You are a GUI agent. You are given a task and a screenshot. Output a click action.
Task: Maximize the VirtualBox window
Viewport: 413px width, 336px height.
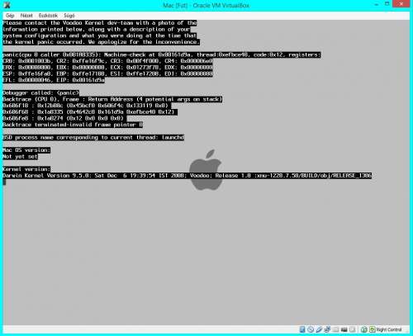387,4
